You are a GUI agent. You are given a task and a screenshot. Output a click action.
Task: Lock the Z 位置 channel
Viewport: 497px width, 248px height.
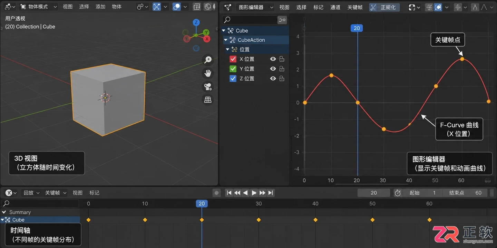point(282,79)
